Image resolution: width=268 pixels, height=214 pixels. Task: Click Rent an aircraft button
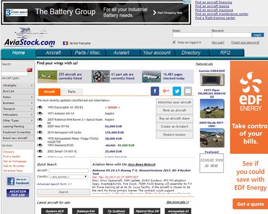click(x=174, y=110)
